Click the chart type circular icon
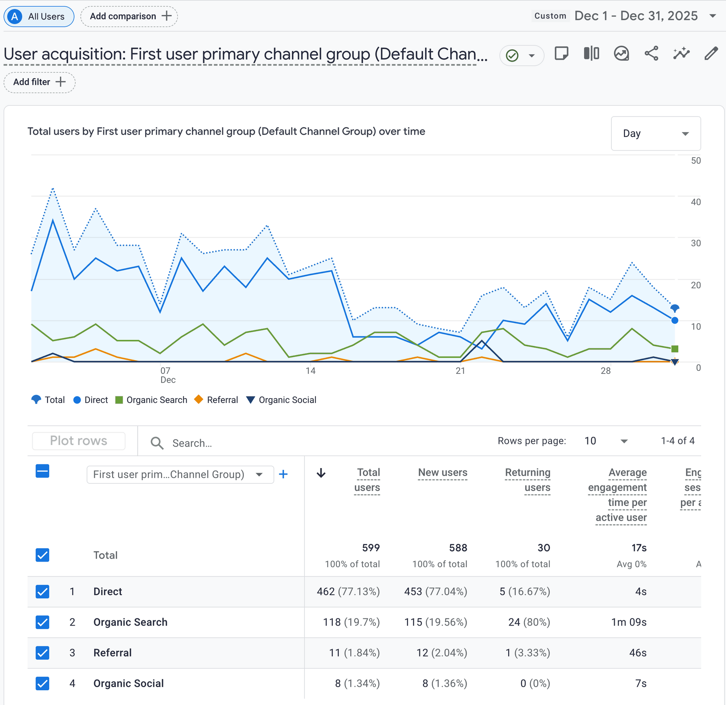The height and width of the screenshot is (705, 726). [x=621, y=54]
